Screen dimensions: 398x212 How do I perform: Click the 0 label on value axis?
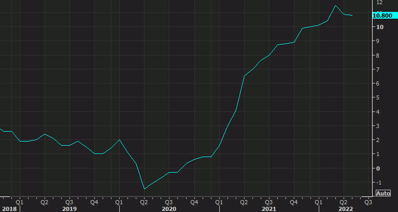pos(378,168)
